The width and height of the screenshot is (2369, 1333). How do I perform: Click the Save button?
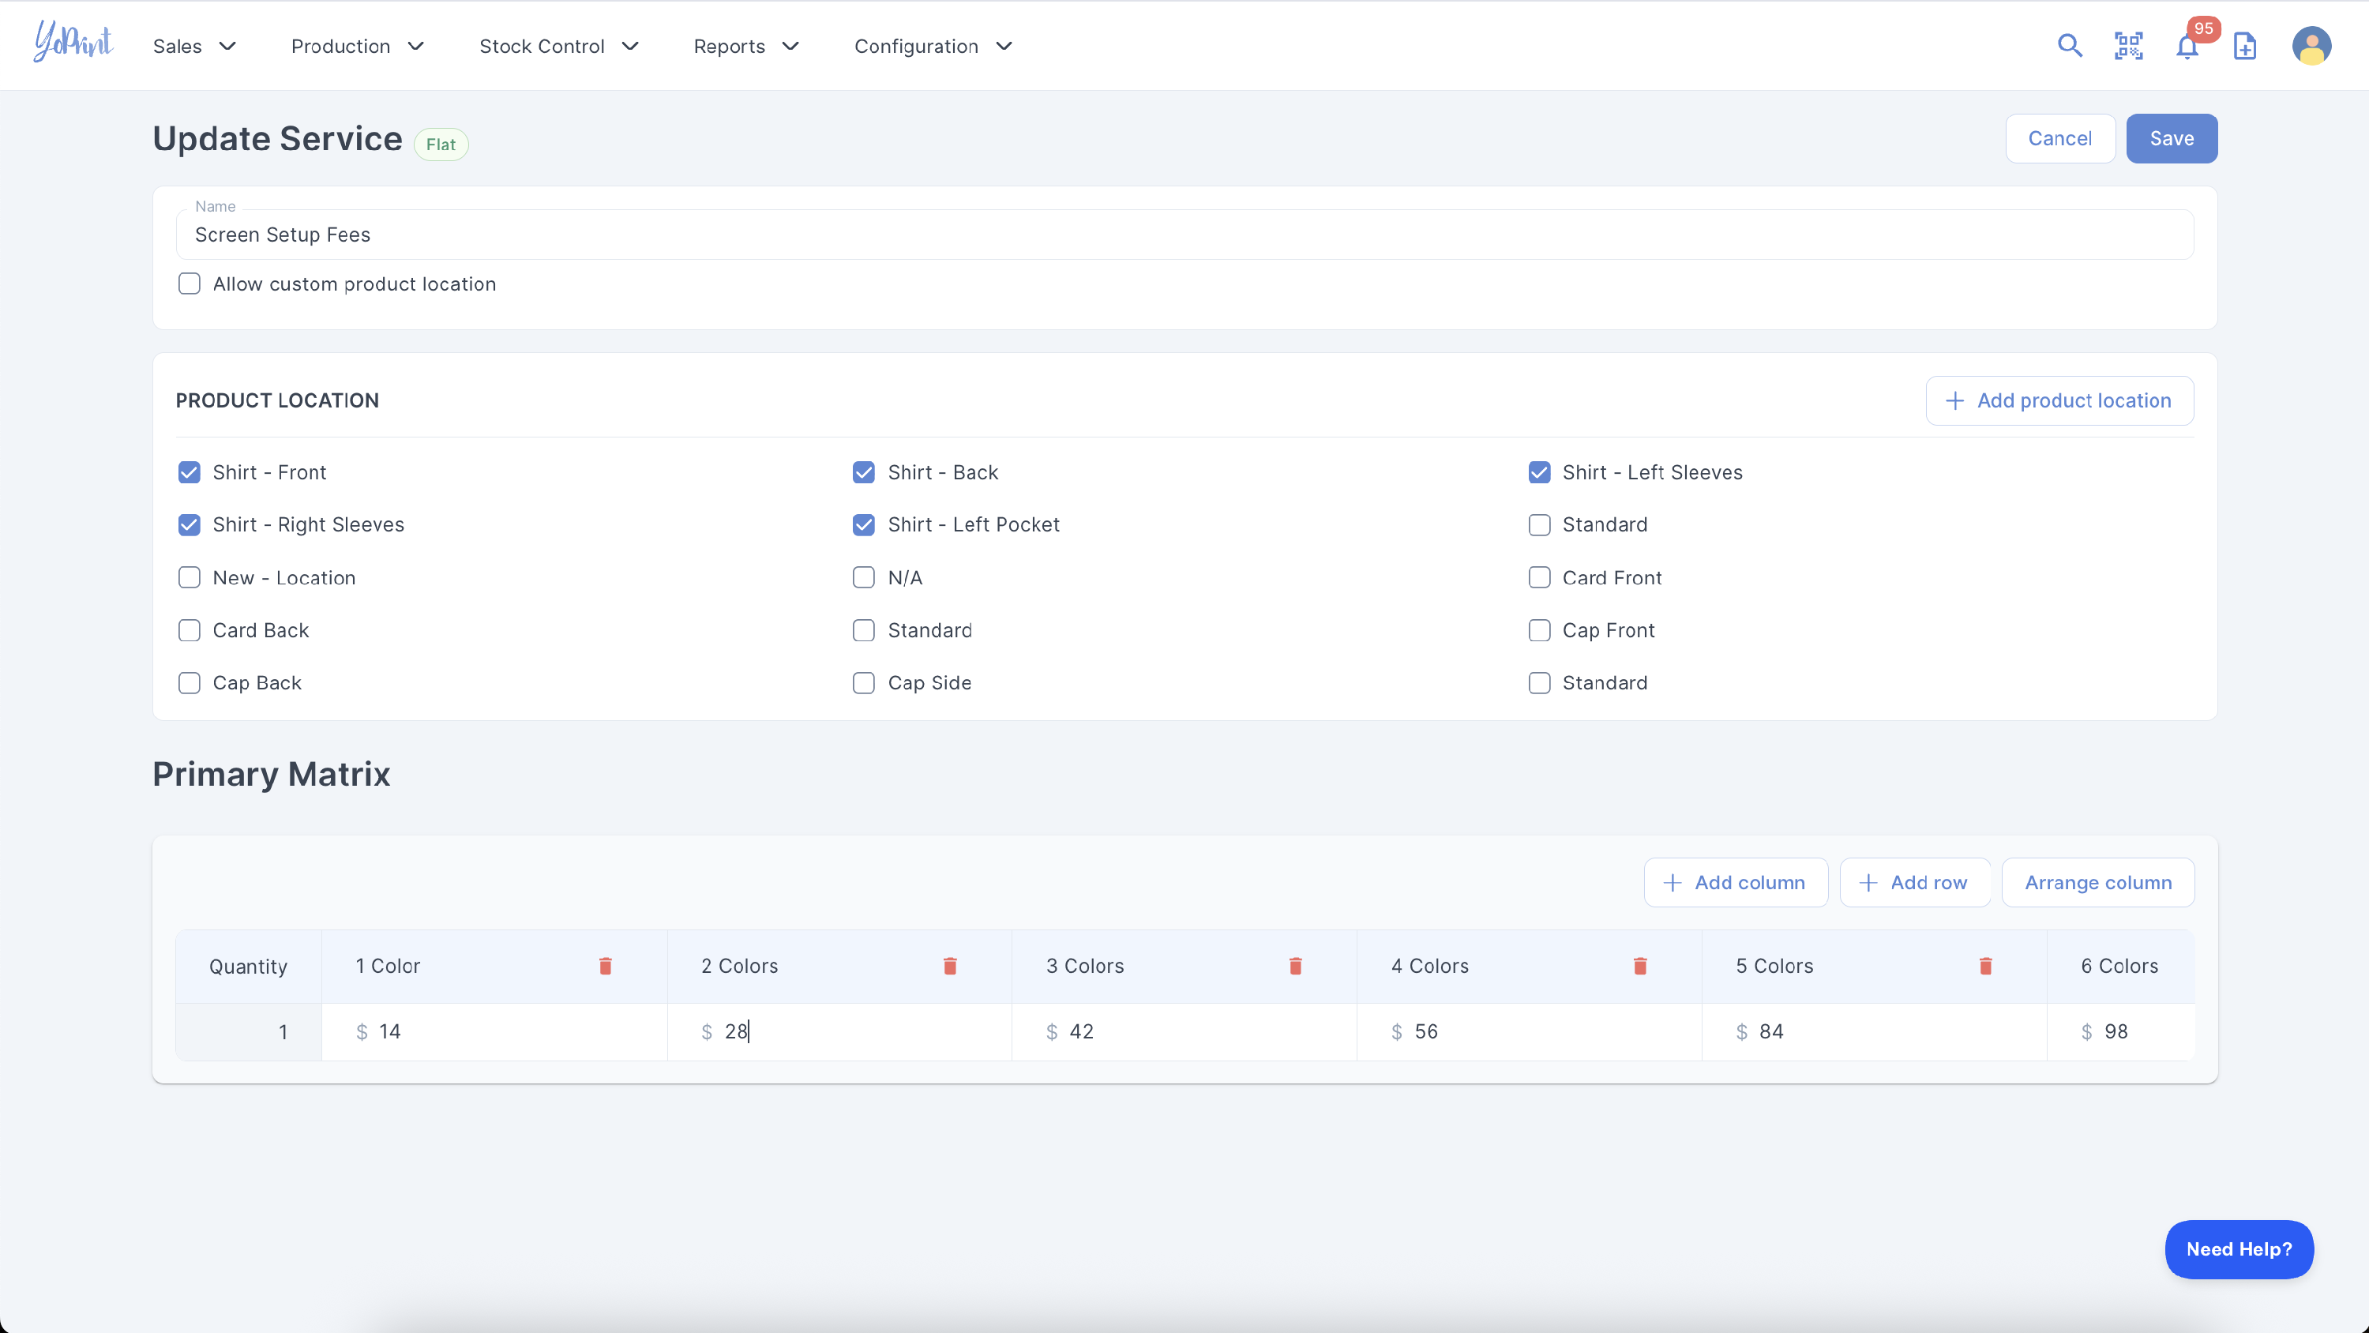[2170, 138]
